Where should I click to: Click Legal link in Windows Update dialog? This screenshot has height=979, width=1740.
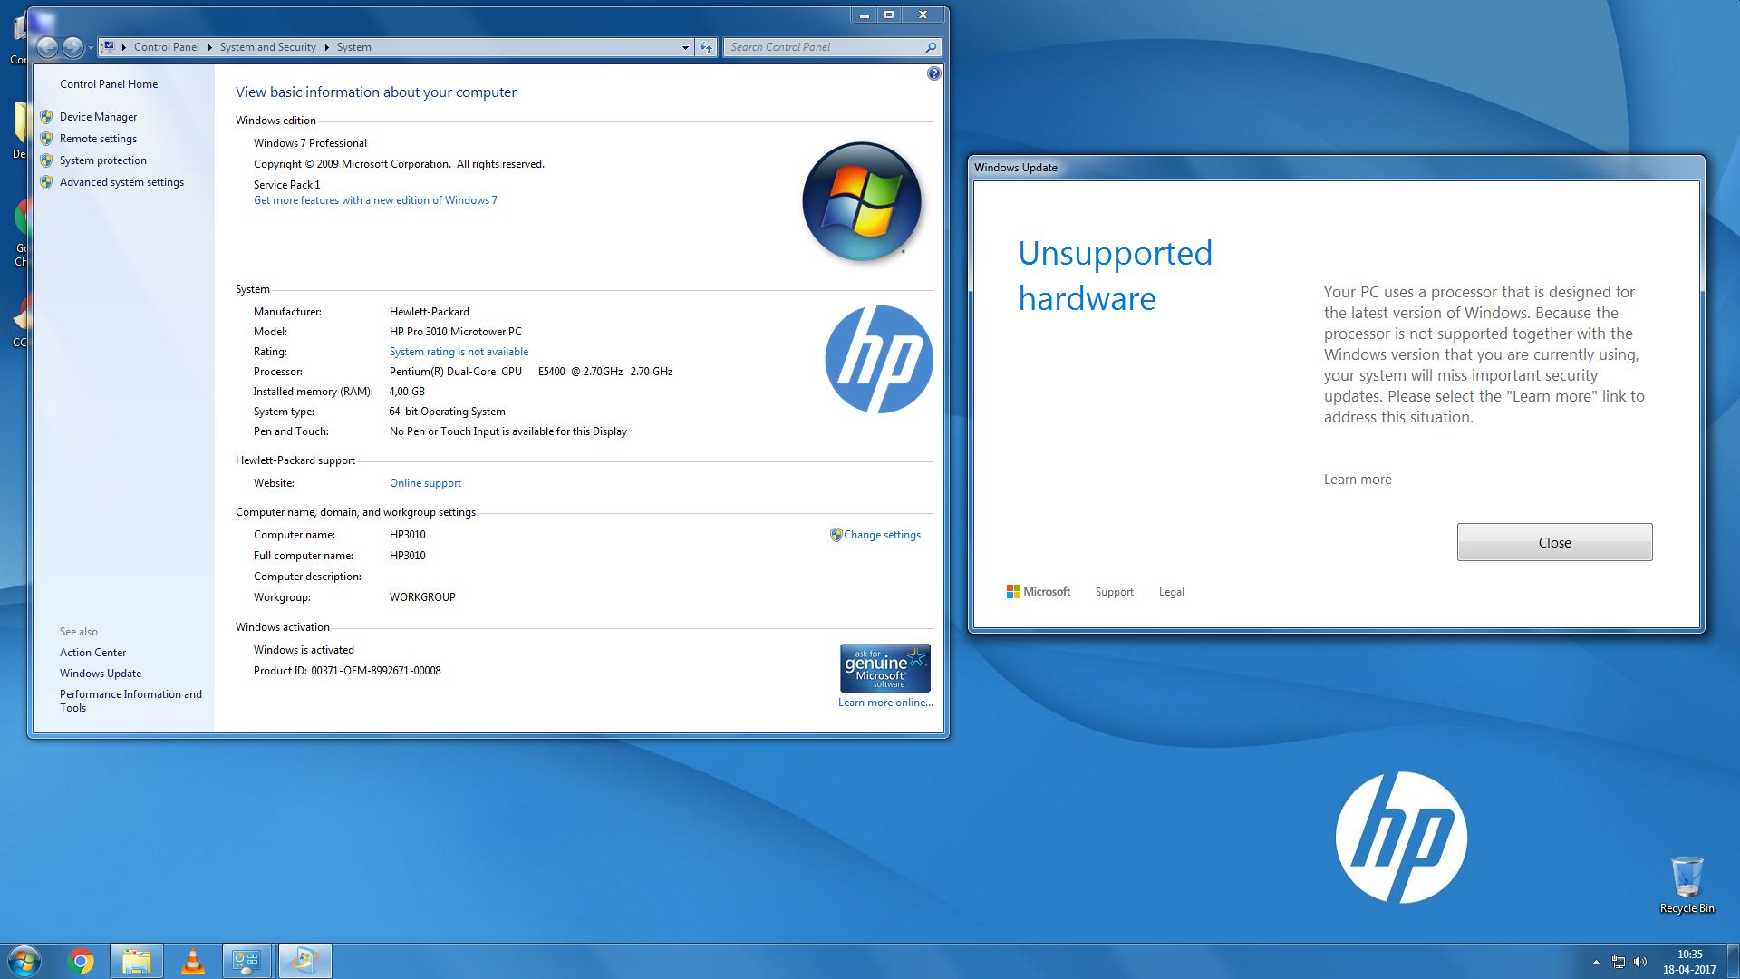1171,592
